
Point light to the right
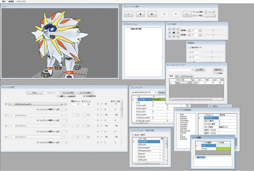pos(178,33)
